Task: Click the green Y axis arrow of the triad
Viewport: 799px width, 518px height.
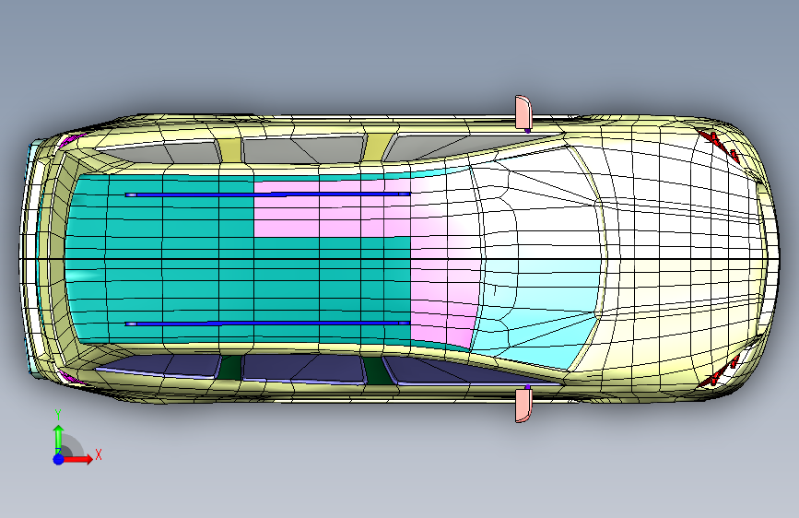Action: 59,438
